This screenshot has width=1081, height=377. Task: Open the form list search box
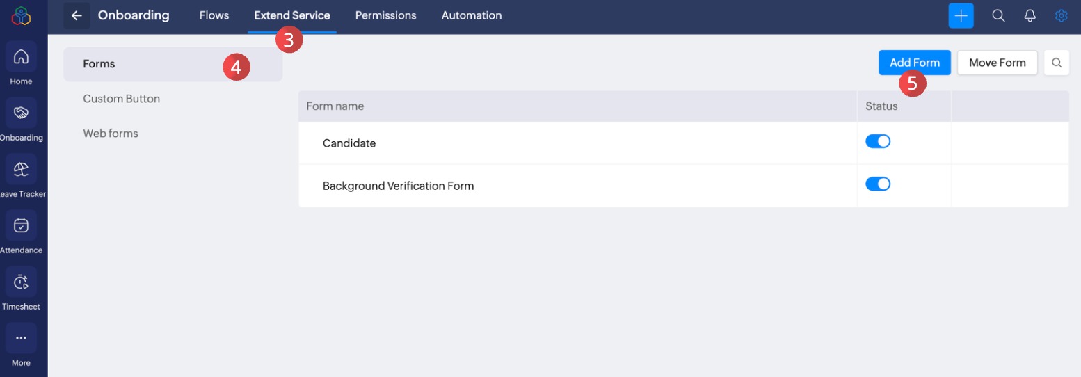pos(1056,63)
